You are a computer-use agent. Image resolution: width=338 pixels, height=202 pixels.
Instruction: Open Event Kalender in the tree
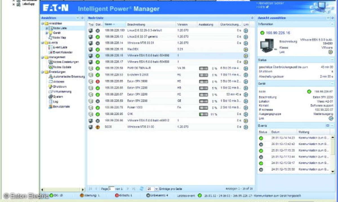point(63,52)
